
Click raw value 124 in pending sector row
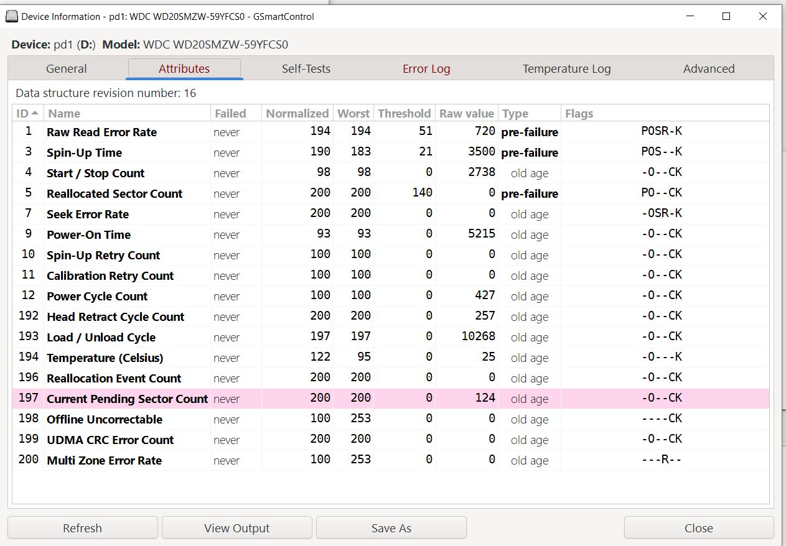pyautogui.click(x=485, y=398)
